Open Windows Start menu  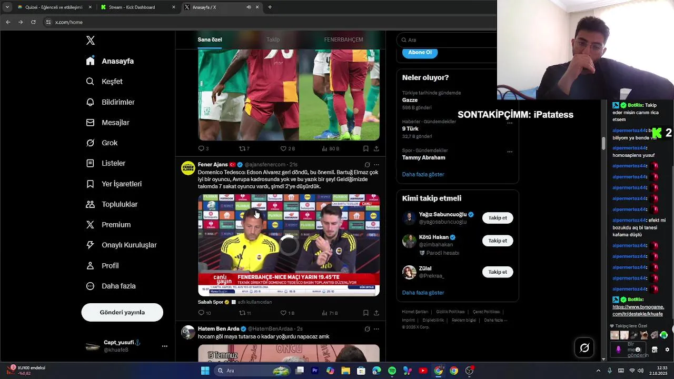pyautogui.click(x=205, y=371)
